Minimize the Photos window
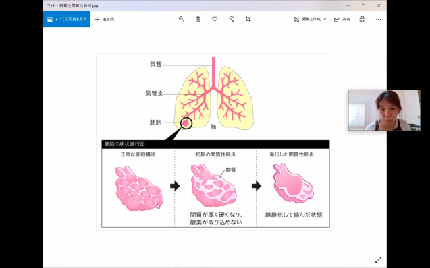430x268 pixels. pyautogui.click(x=348, y=5)
